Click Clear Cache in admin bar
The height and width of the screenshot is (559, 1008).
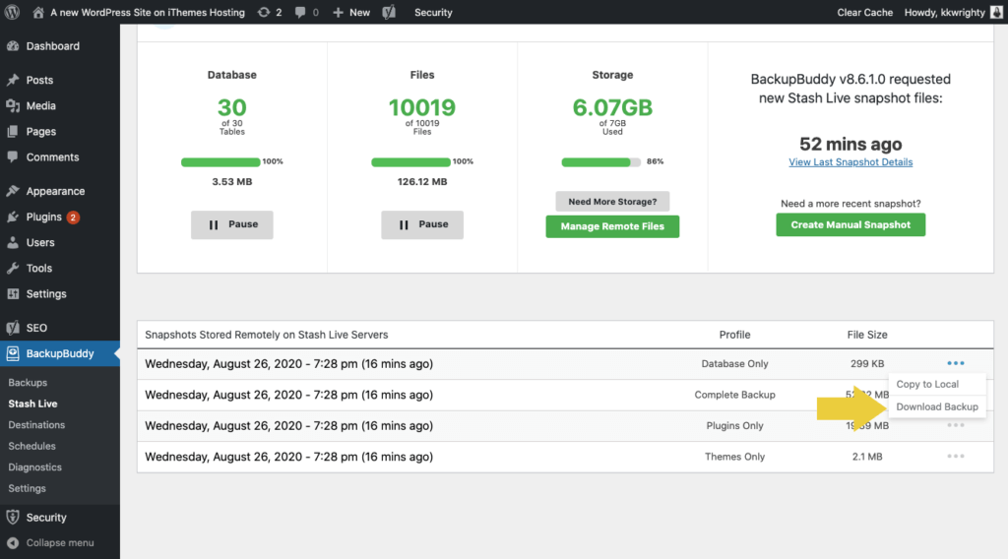click(x=864, y=12)
